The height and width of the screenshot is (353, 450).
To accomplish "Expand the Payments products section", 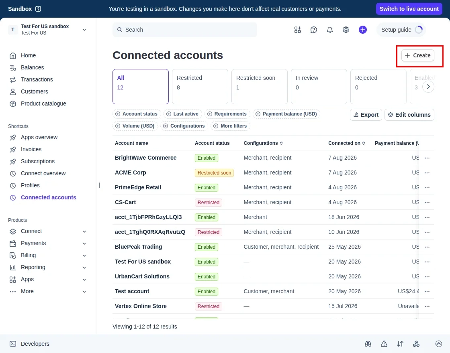I will tap(48, 243).
